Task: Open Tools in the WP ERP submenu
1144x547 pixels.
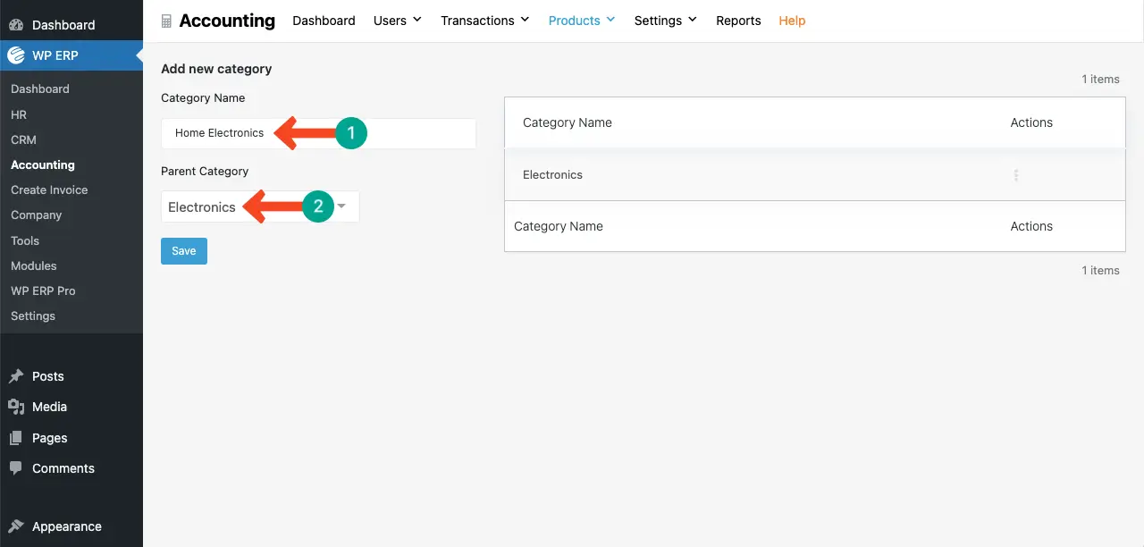Action: pyautogui.click(x=25, y=240)
